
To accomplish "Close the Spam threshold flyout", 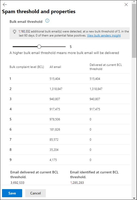I will pos(126,5).
